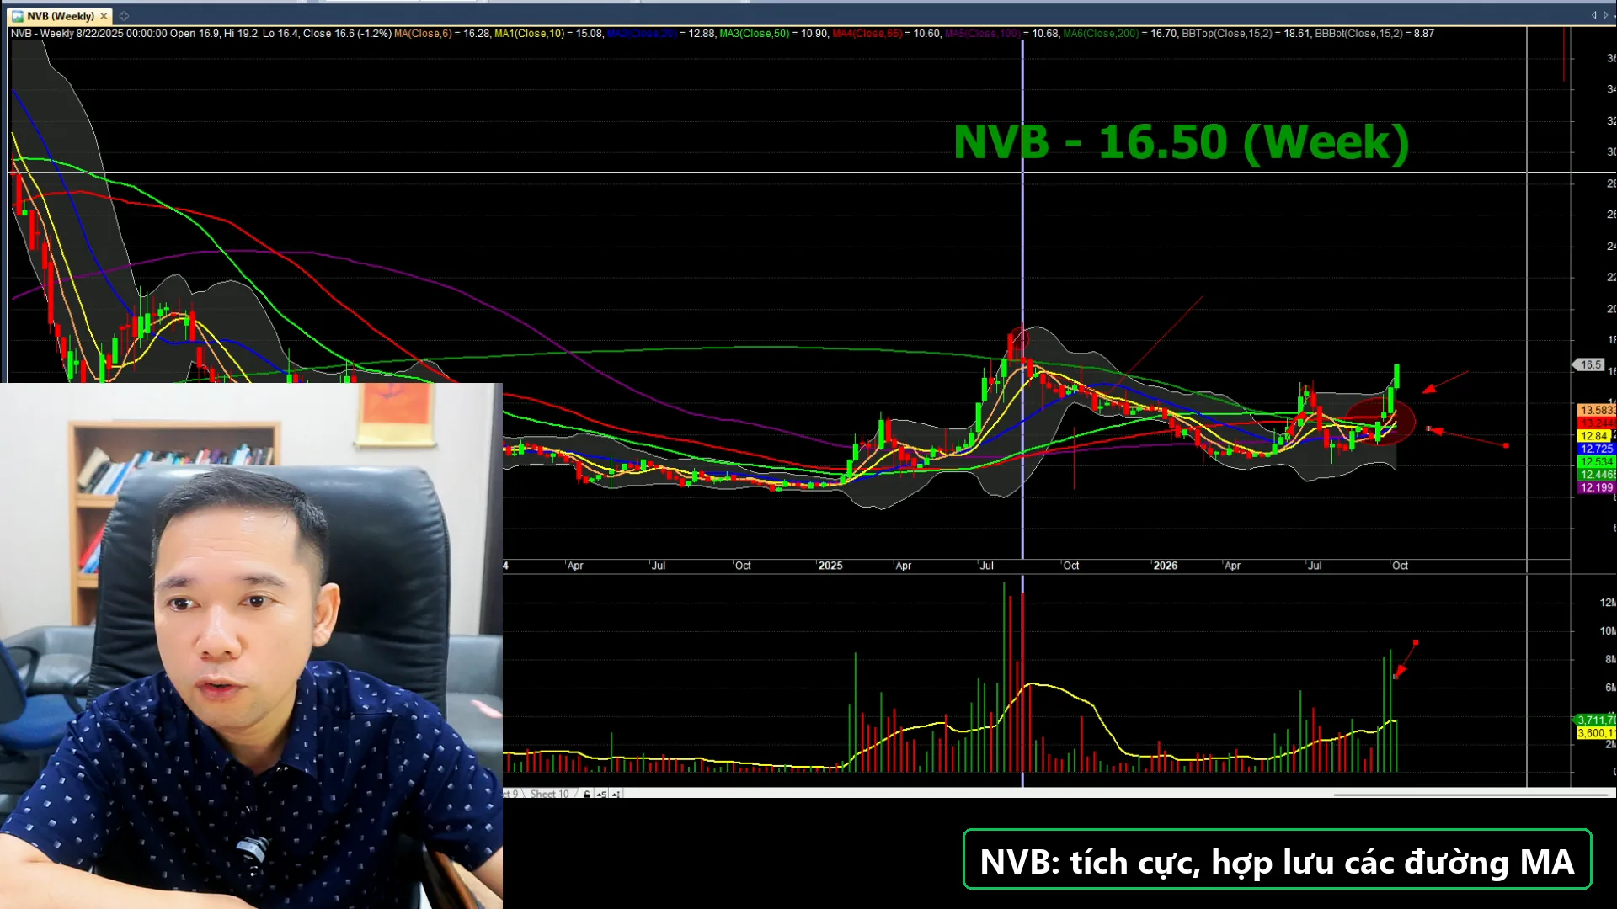Click the MA6(Close,200) indicator label

(1101, 34)
